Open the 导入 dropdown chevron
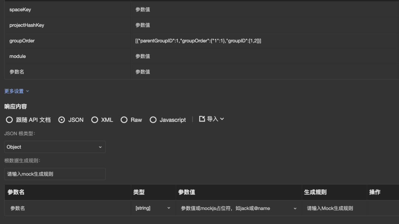This screenshot has width=399, height=224. pyautogui.click(x=222, y=119)
